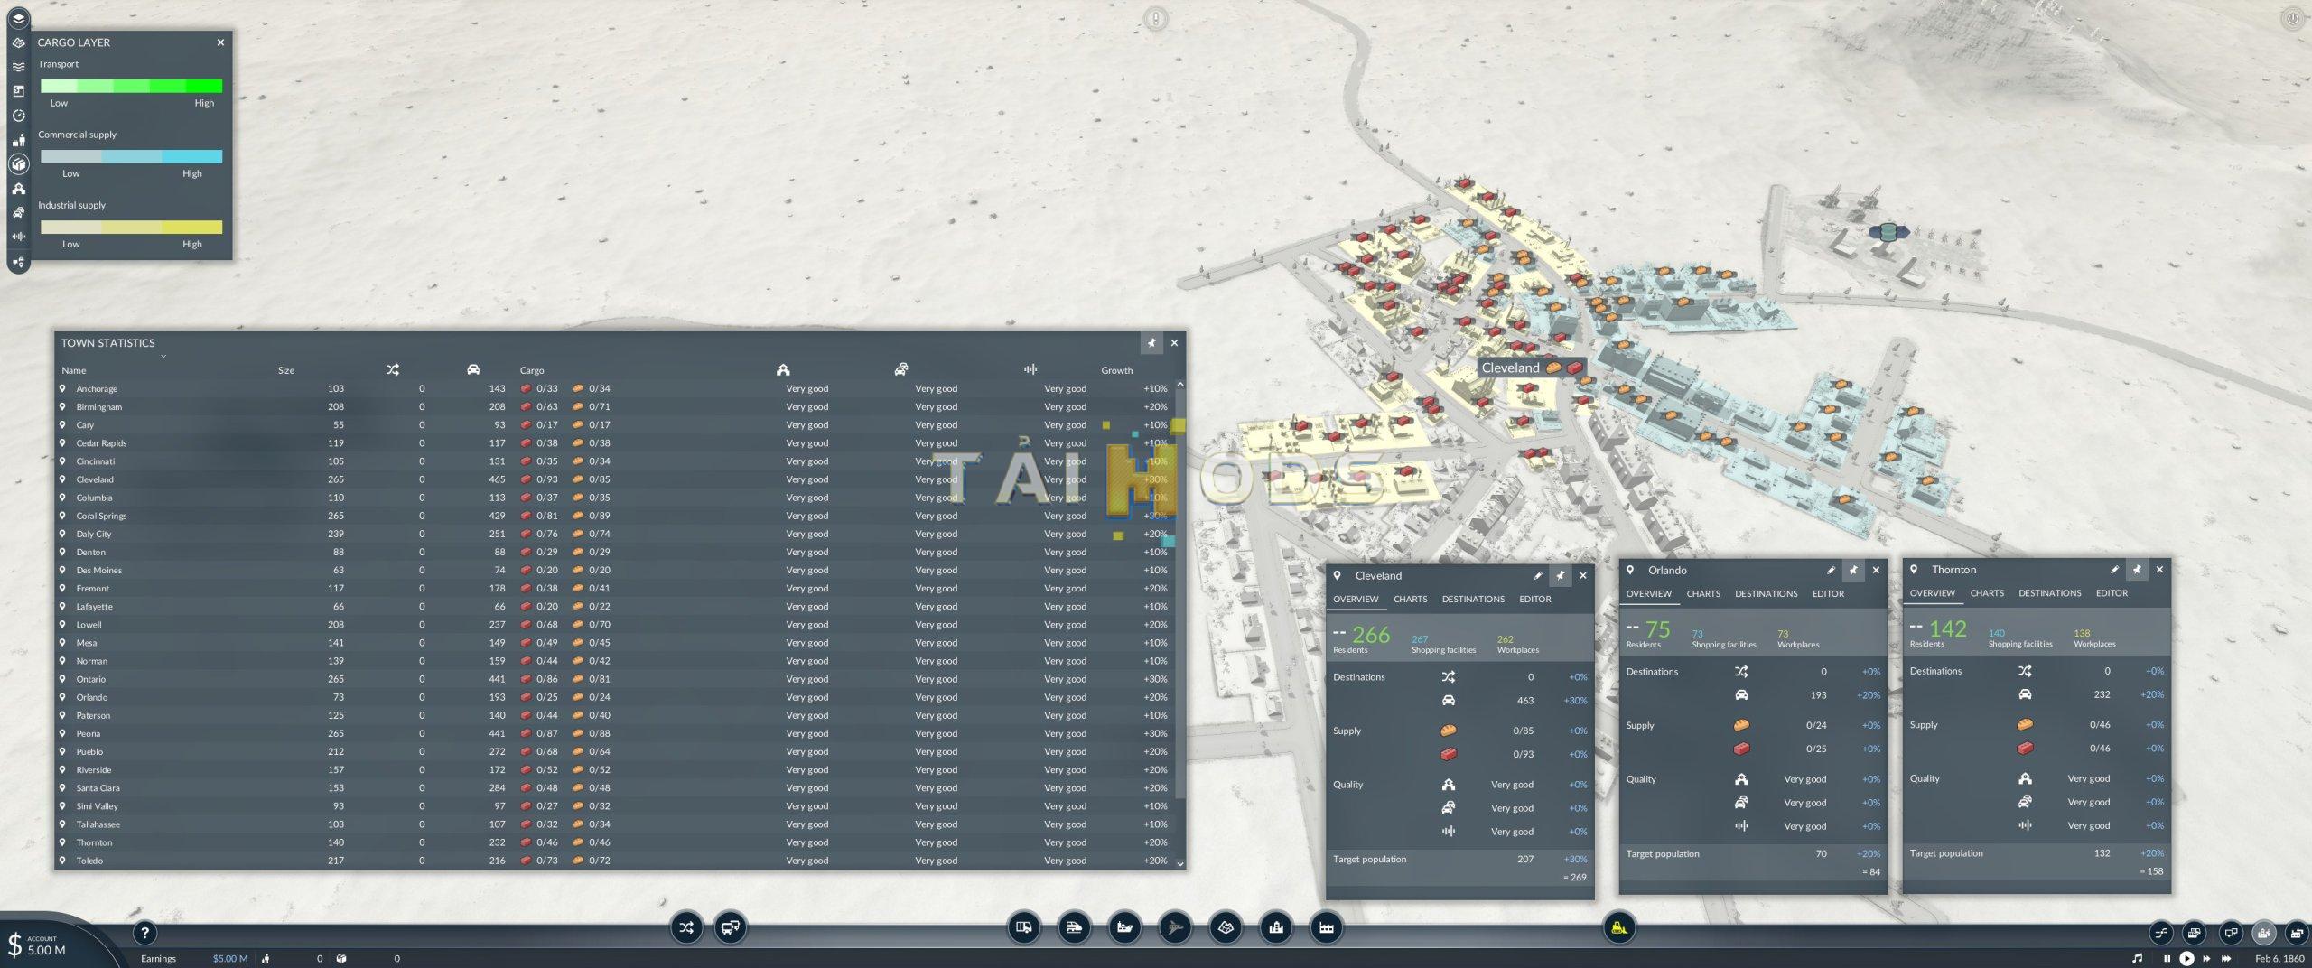Enable the emissions layer icon in sidebar
Screen dimensions: 2312x968
coord(18,237)
